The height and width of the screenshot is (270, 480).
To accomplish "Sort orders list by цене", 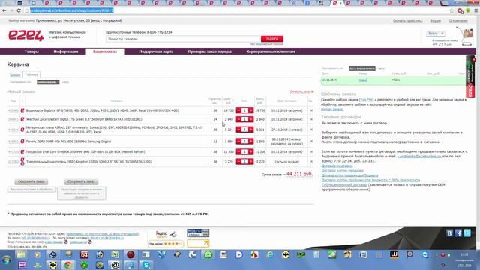I will point(381,68).
